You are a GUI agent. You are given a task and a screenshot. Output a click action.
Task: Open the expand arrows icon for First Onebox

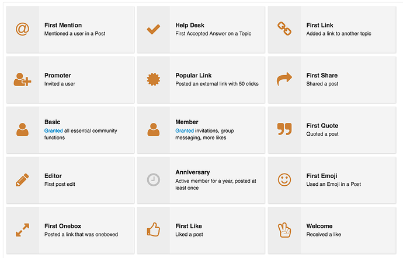click(x=22, y=230)
